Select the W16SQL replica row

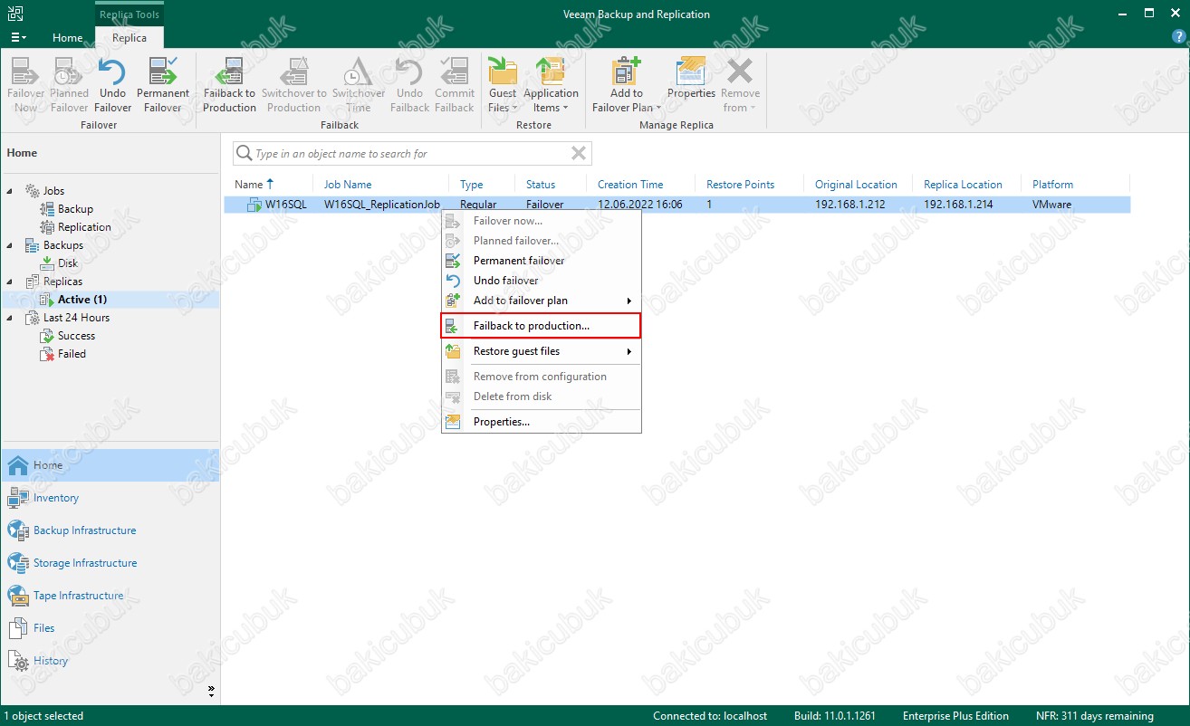pos(677,205)
